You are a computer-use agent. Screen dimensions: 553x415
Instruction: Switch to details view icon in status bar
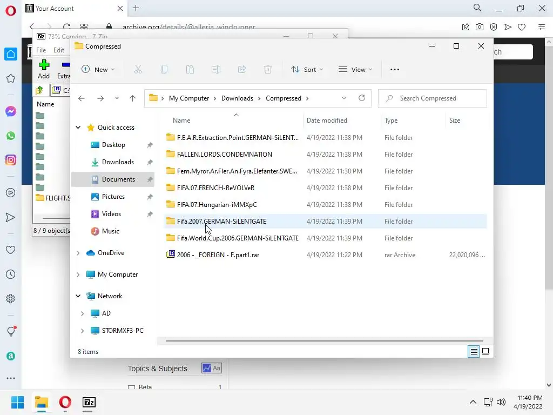tap(474, 351)
